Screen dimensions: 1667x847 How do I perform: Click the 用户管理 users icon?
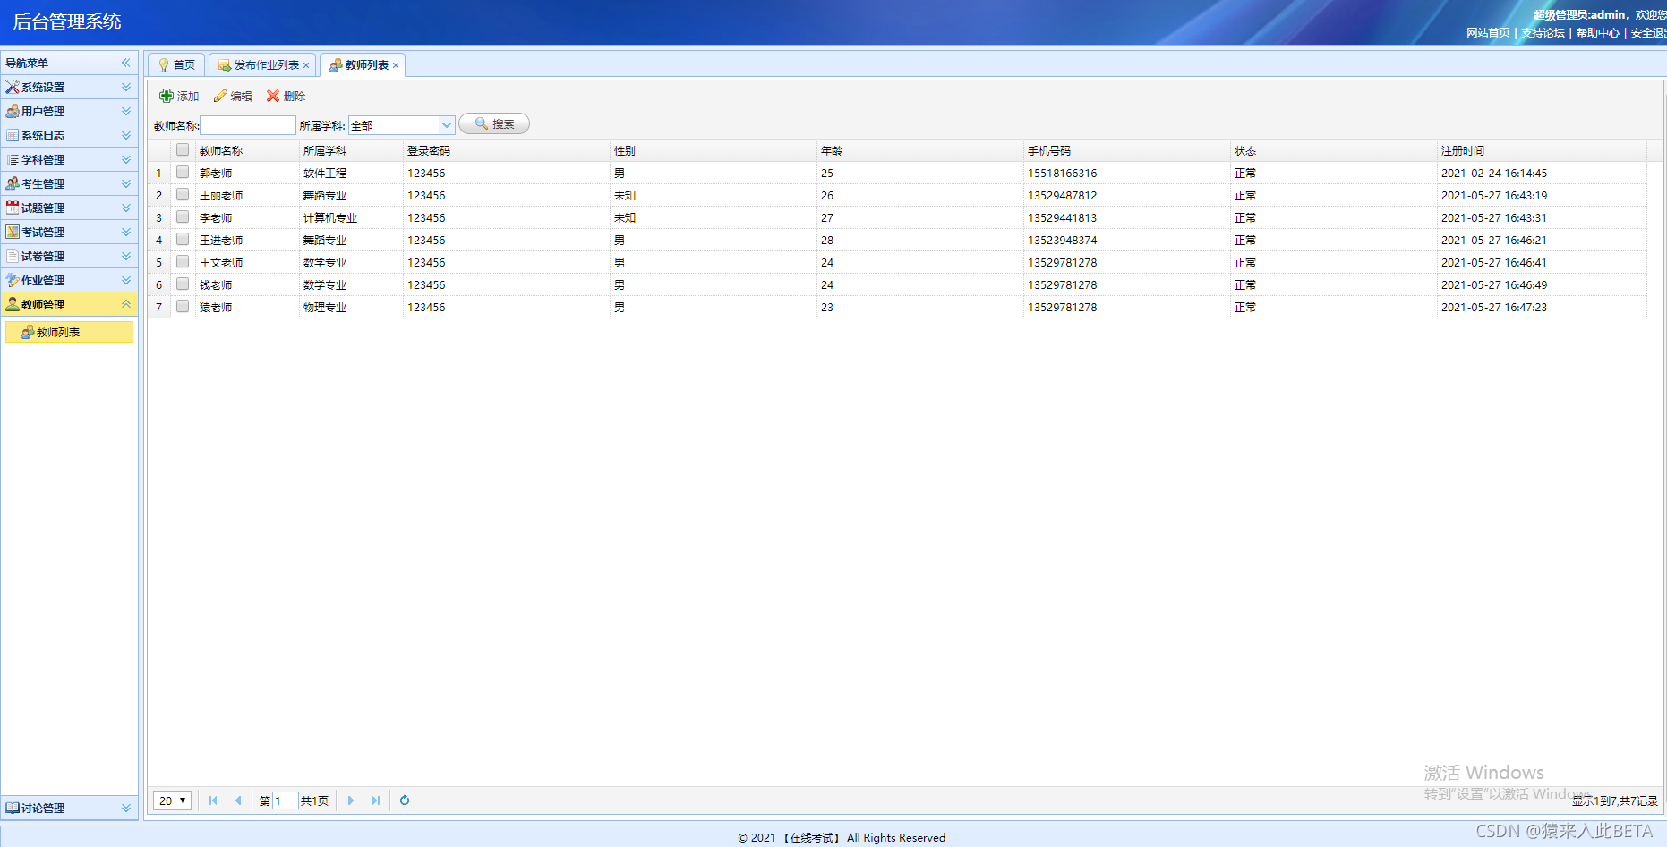point(13,111)
